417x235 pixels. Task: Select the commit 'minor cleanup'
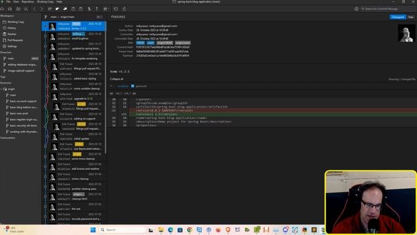coord(74,177)
